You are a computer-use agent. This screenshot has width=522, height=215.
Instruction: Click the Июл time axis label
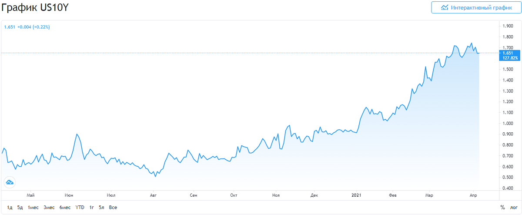click(x=111, y=195)
